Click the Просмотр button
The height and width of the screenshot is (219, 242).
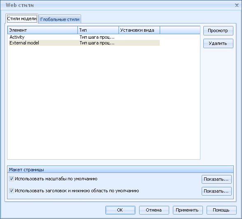tap(218, 31)
